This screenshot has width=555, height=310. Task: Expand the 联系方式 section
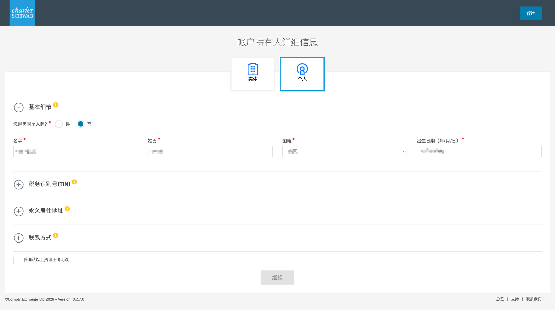tap(19, 238)
